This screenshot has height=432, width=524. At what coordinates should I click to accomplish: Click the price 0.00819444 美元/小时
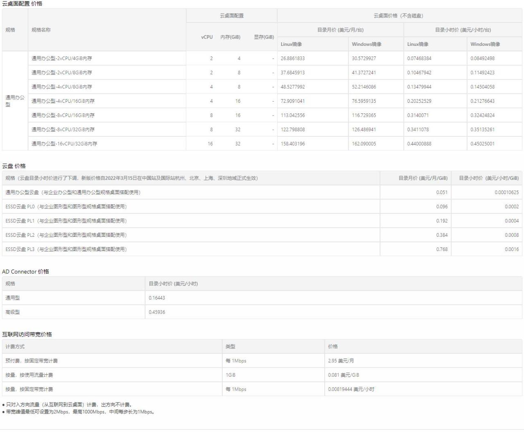click(351, 389)
